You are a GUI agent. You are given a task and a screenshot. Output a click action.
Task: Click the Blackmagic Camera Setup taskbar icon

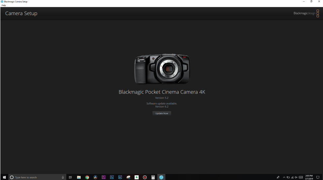coord(161,177)
